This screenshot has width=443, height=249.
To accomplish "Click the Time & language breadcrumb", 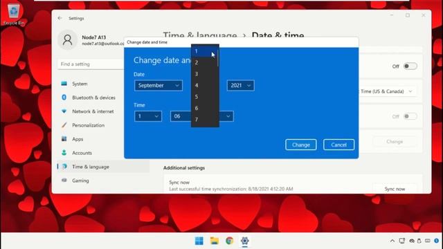I will tap(200, 35).
